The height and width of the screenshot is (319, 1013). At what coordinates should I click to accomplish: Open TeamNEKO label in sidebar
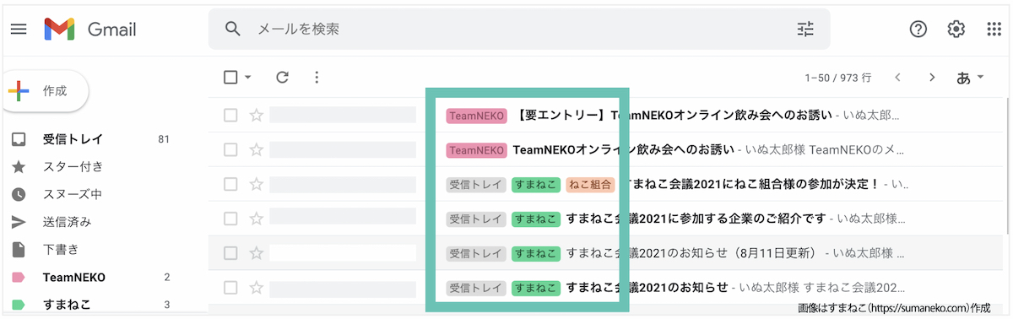pyautogui.click(x=74, y=278)
